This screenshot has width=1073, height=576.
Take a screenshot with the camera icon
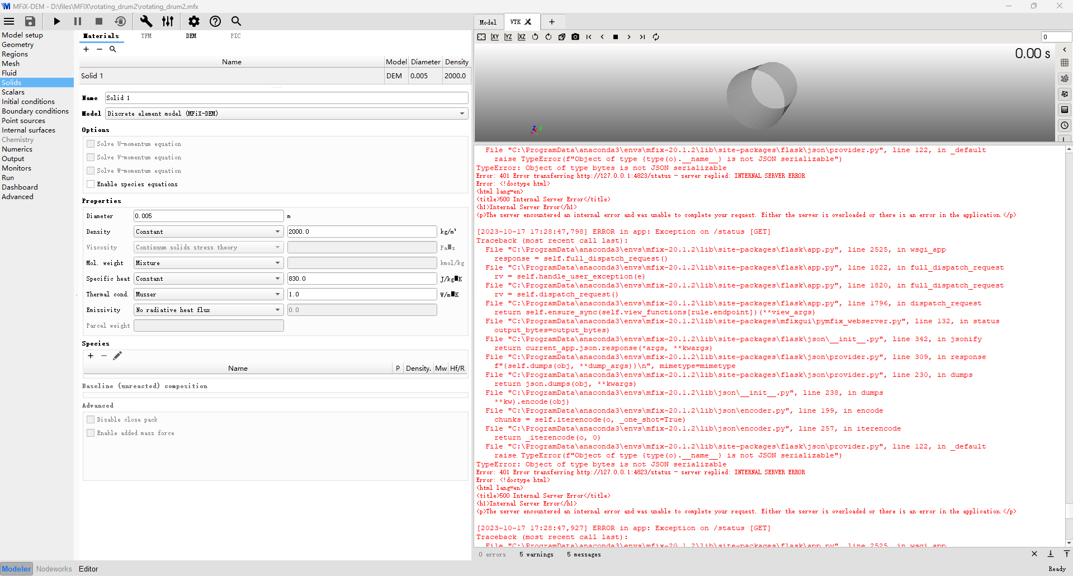click(575, 37)
